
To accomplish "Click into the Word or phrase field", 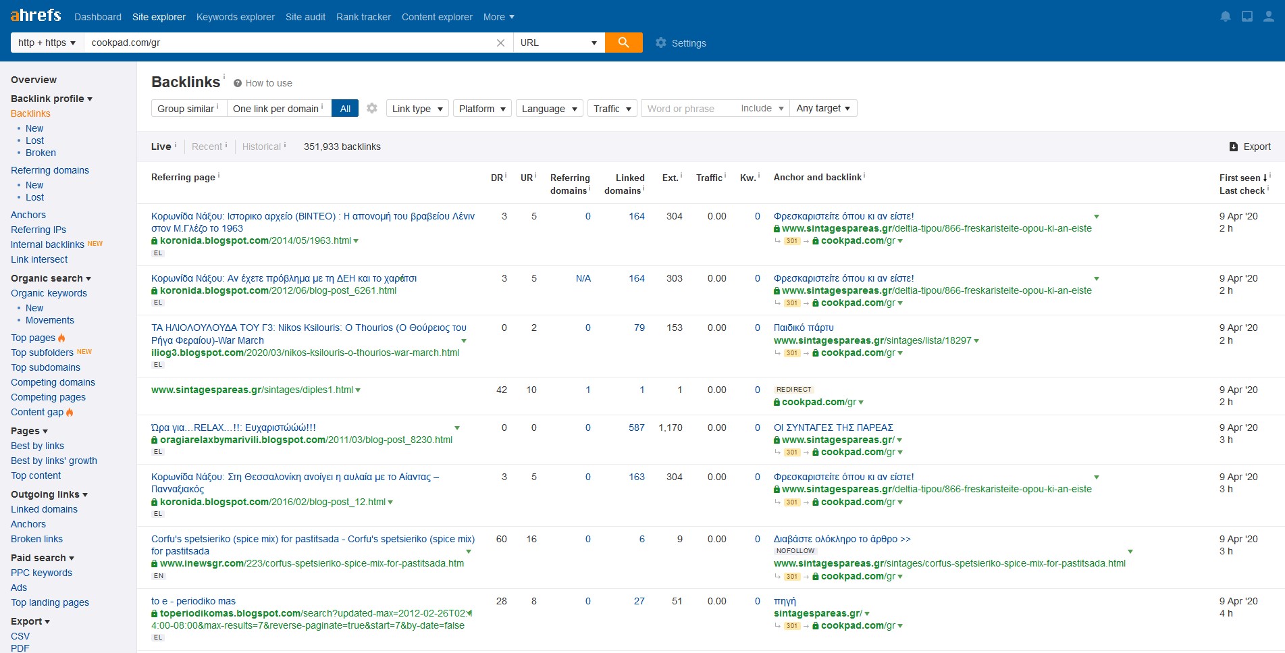I will [687, 108].
